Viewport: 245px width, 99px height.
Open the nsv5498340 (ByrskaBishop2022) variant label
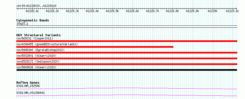click(40, 50)
